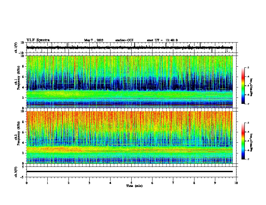Click the ch.2 "Frequency (kHz)" axis label
Screen dimensions: 266x205
pyautogui.click(x=18, y=133)
